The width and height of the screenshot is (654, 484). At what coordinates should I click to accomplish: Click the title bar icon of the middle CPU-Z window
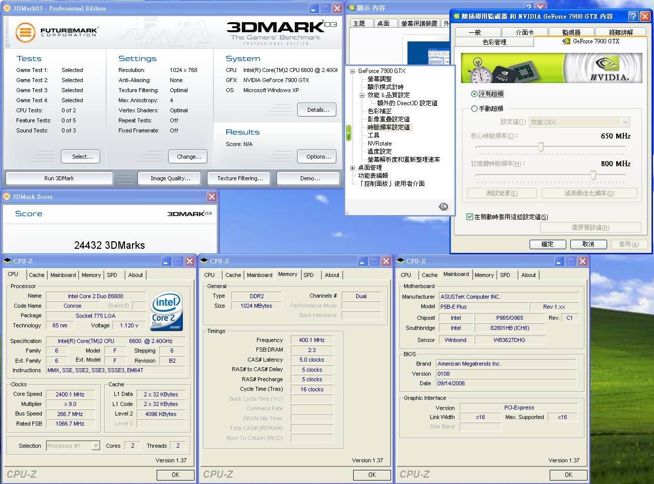(x=204, y=261)
